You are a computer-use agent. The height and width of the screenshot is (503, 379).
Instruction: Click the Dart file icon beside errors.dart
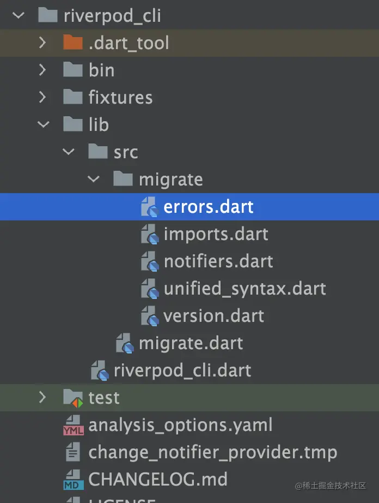[x=149, y=207]
